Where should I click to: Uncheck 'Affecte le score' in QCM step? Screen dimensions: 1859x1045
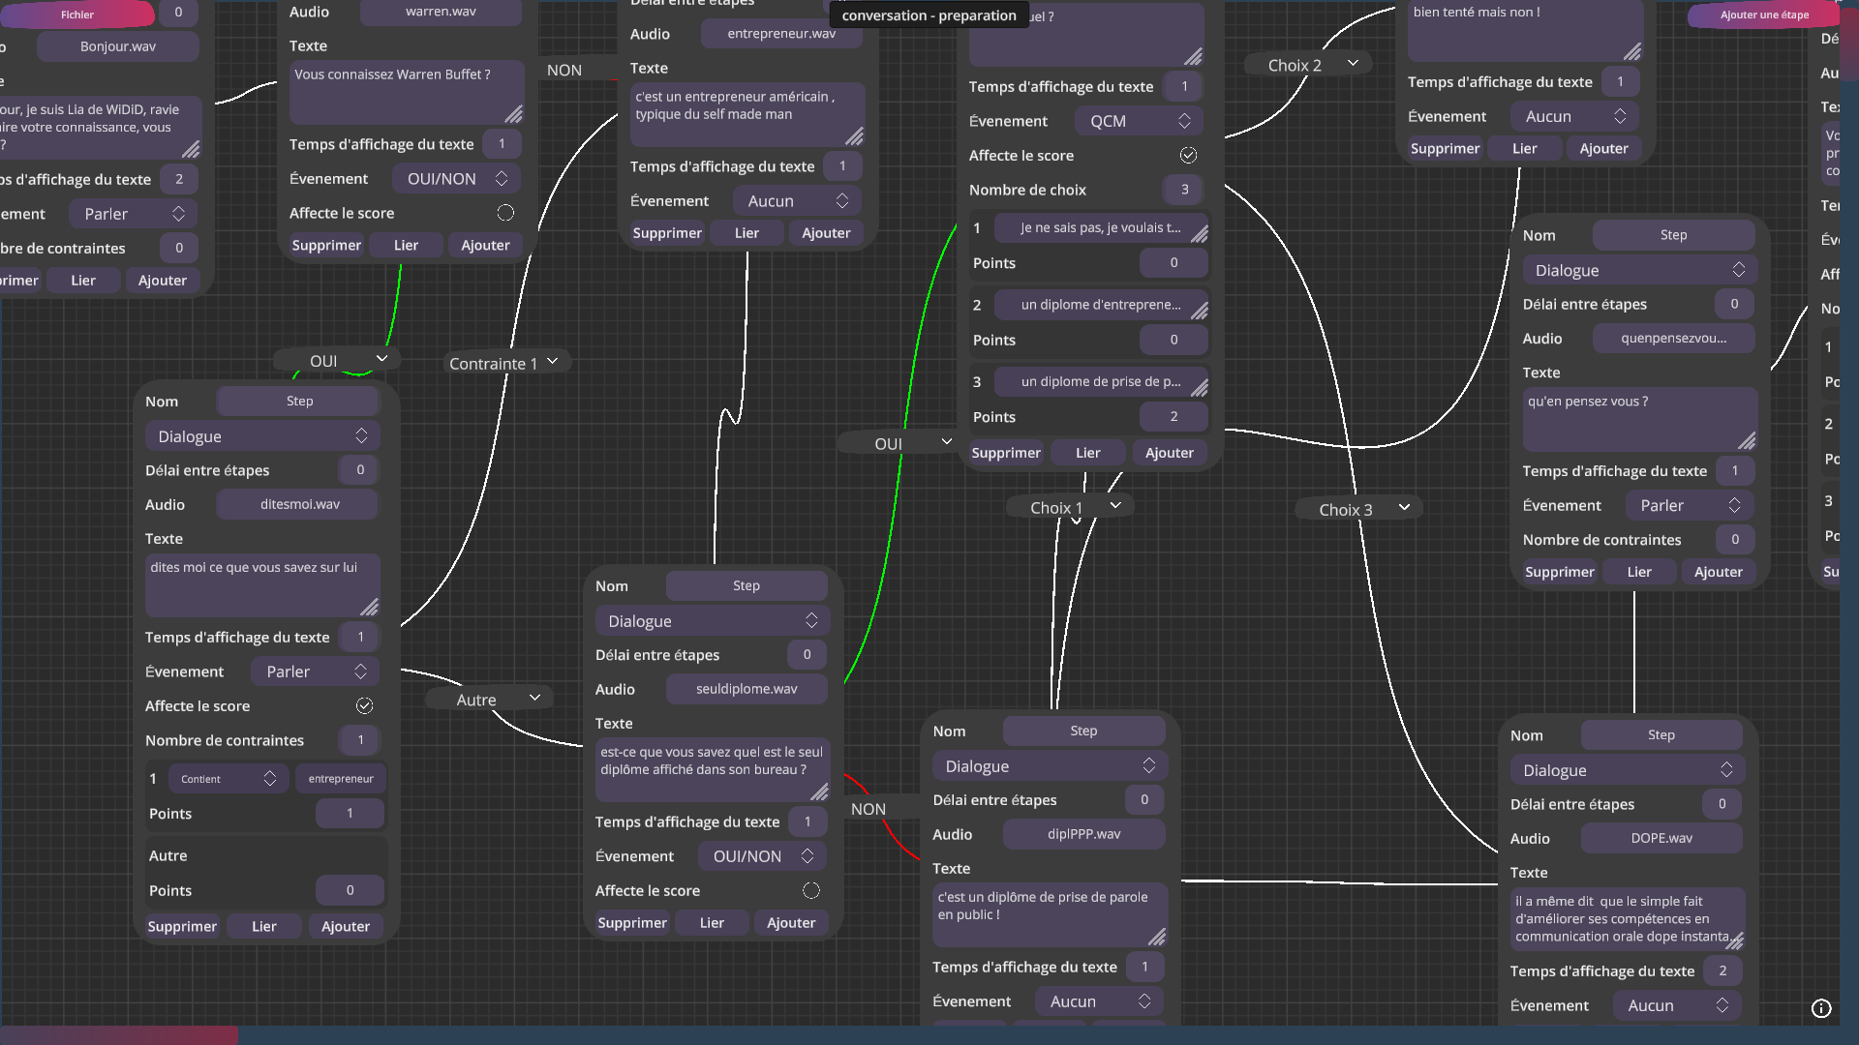[1188, 156]
